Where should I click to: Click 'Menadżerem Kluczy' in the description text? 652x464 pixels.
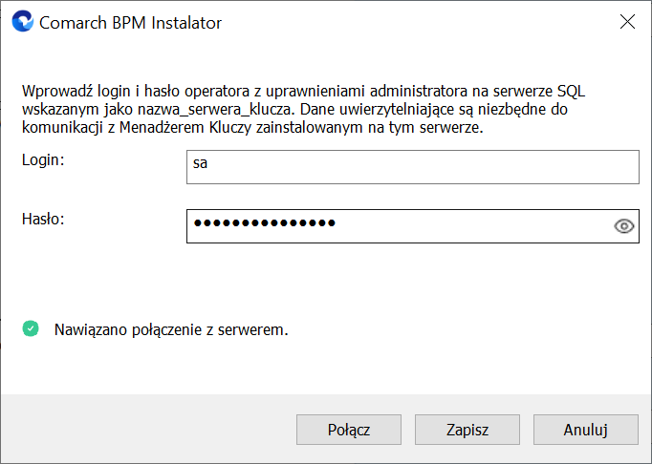point(185,128)
